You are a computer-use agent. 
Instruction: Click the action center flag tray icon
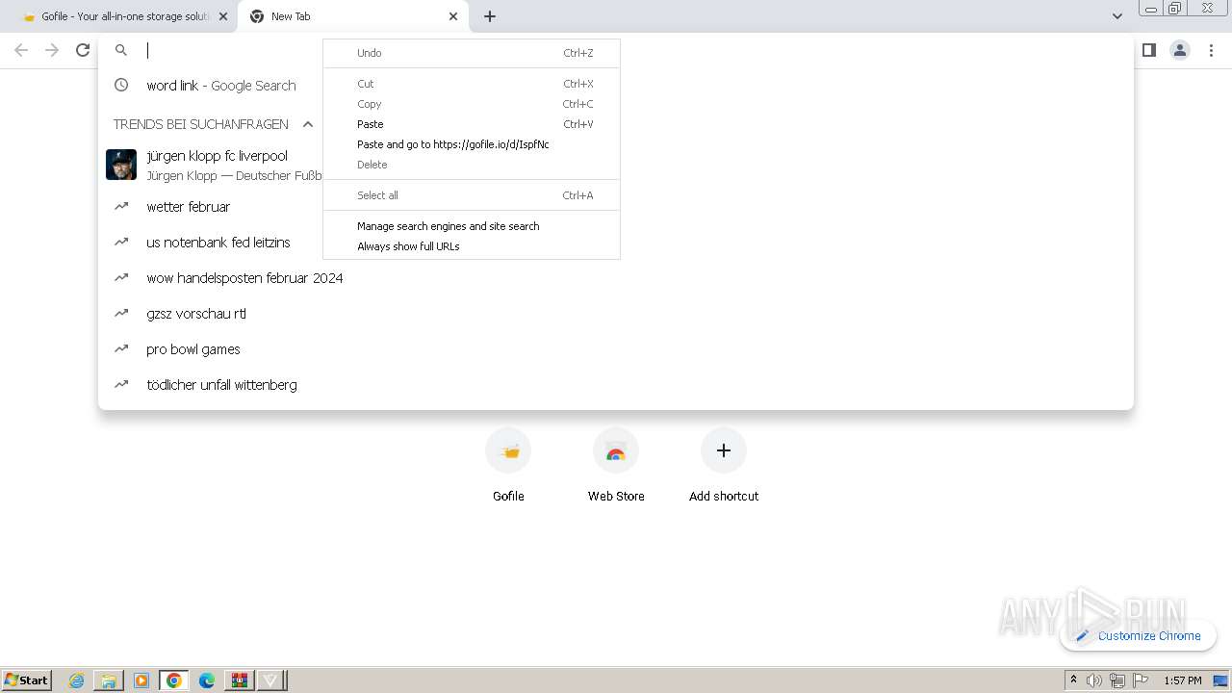(x=1141, y=680)
